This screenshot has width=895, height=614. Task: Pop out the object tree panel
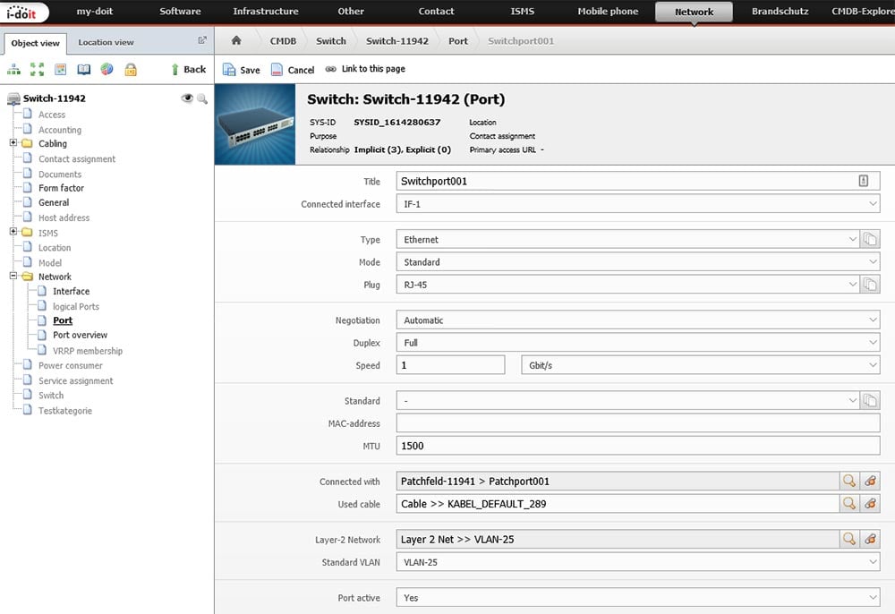point(202,40)
